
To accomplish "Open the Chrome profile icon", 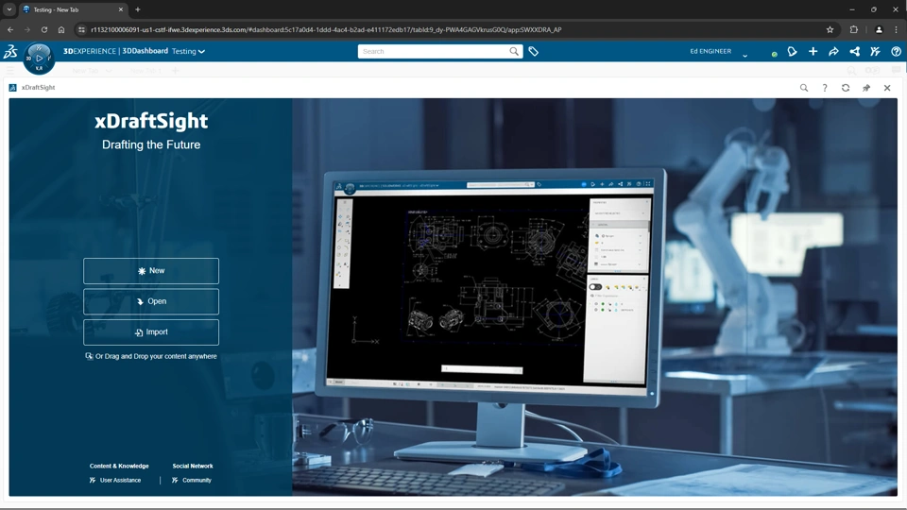I will 879,29.
